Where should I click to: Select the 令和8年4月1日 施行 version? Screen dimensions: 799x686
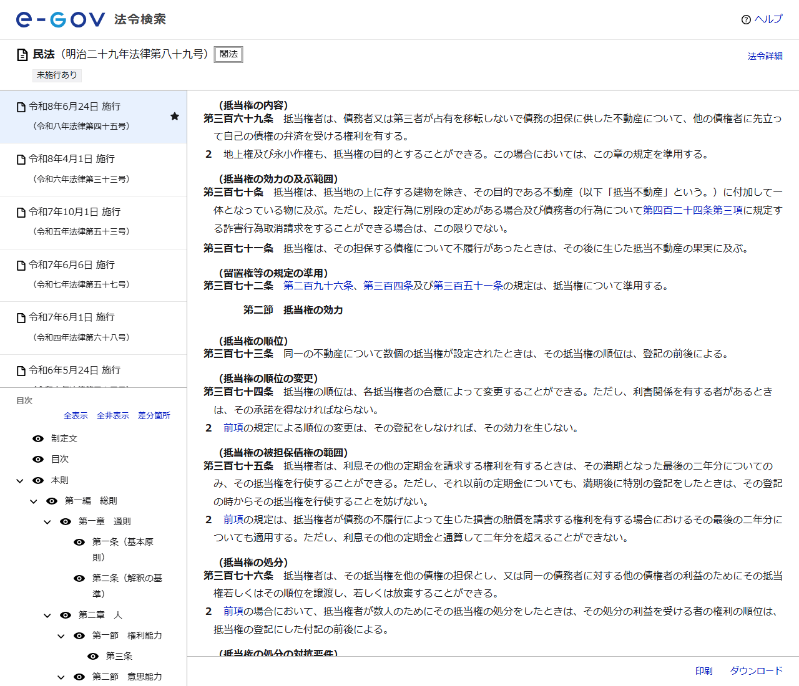point(94,170)
